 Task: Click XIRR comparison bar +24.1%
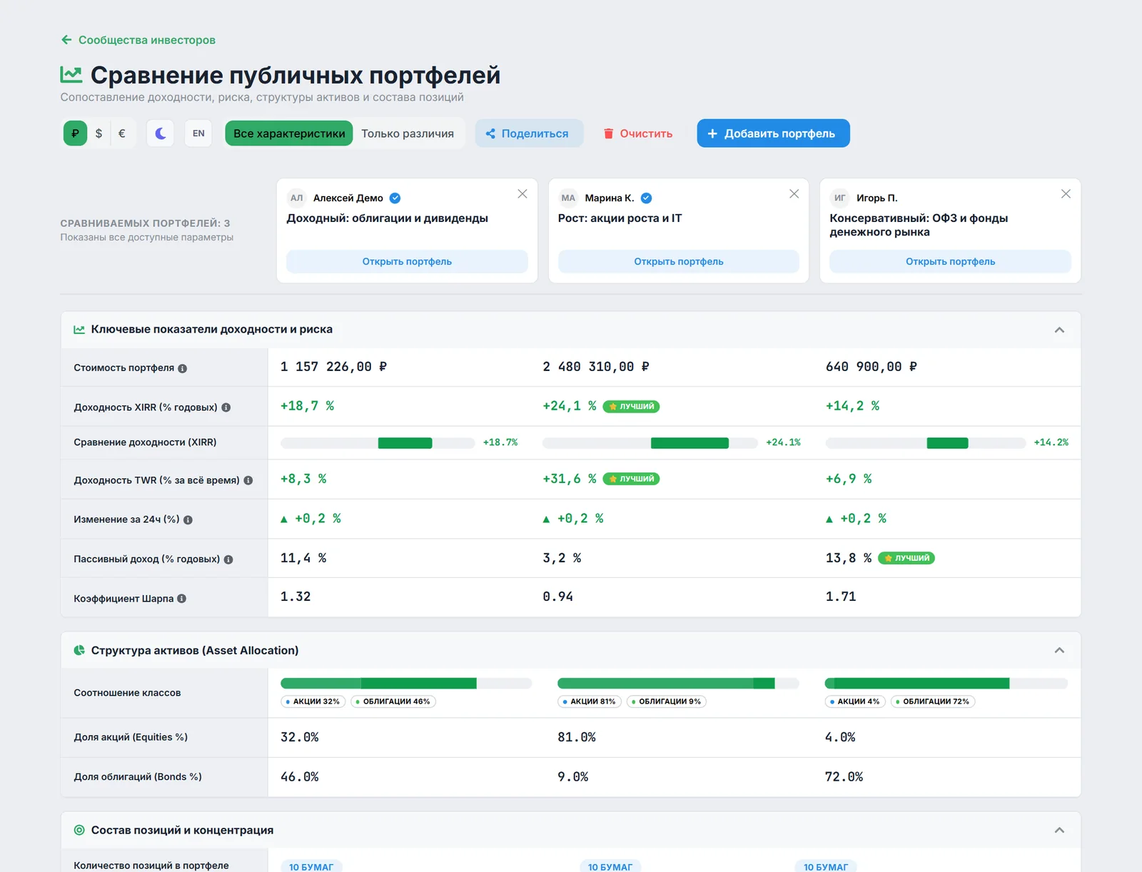pos(650,443)
